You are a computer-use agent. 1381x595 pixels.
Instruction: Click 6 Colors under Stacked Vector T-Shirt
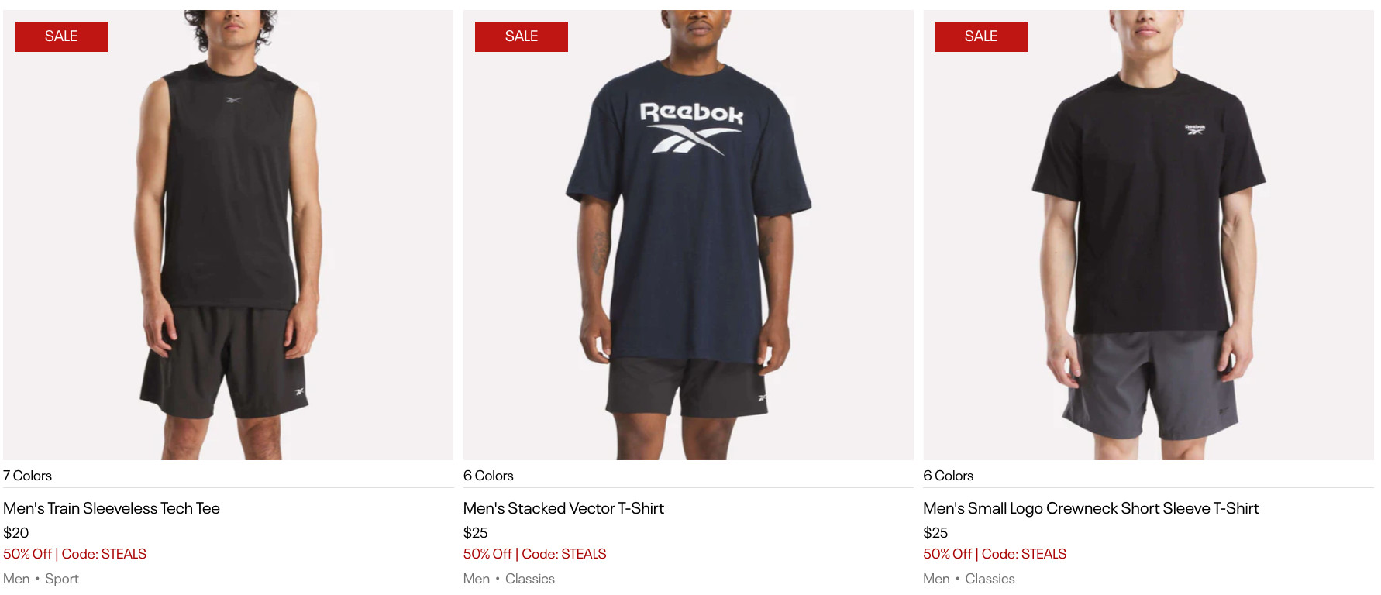coord(488,476)
